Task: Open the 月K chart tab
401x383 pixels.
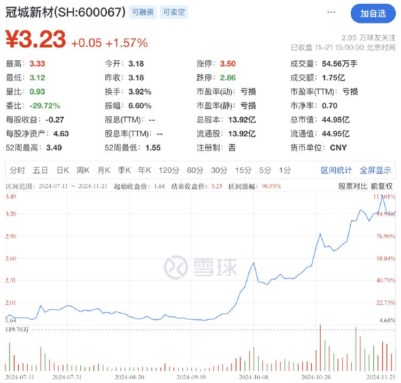Action: pyautogui.click(x=104, y=170)
